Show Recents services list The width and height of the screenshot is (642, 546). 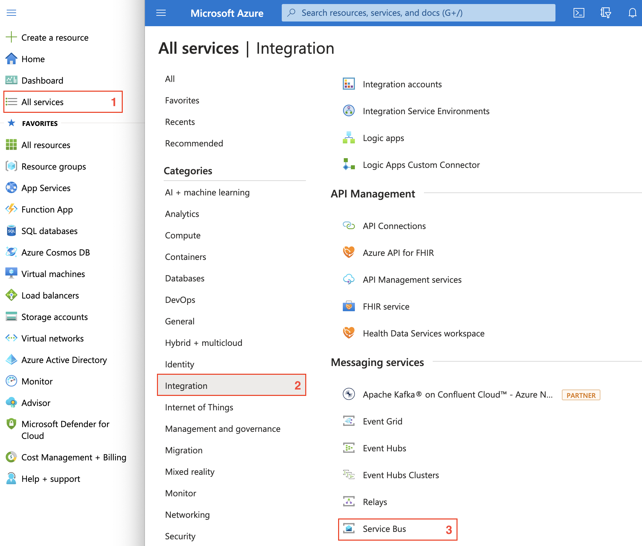[180, 122]
